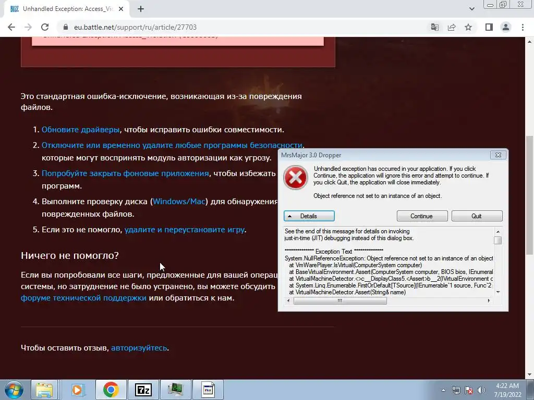This screenshot has height=400, width=534.
Task: Open the media player taskbar icon
Action: tap(77, 390)
